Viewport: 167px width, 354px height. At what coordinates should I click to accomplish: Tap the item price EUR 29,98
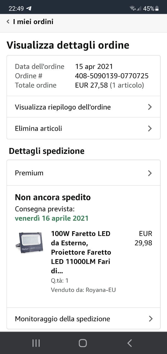click(143, 238)
